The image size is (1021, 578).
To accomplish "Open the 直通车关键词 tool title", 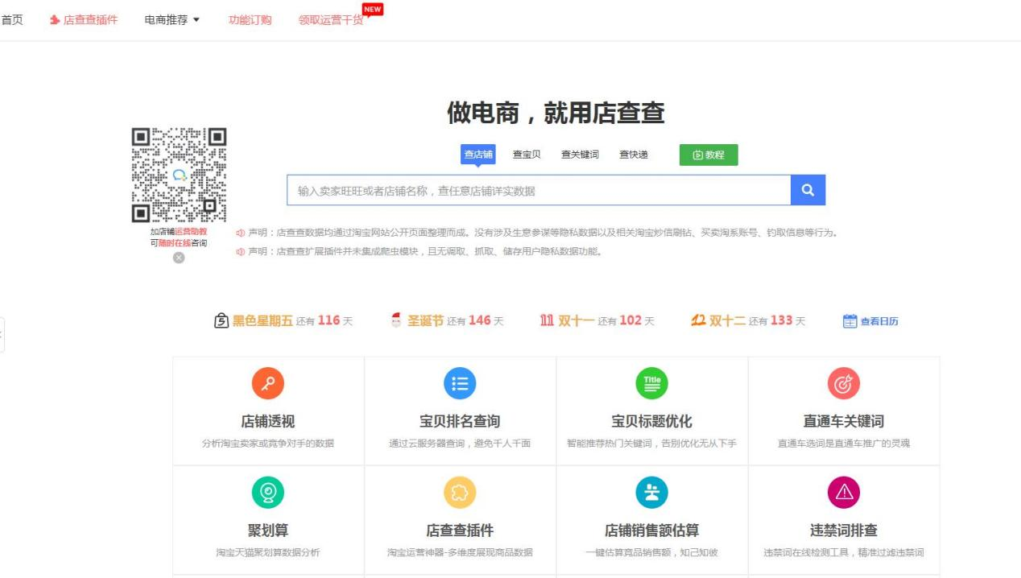I will tap(843, 421).
